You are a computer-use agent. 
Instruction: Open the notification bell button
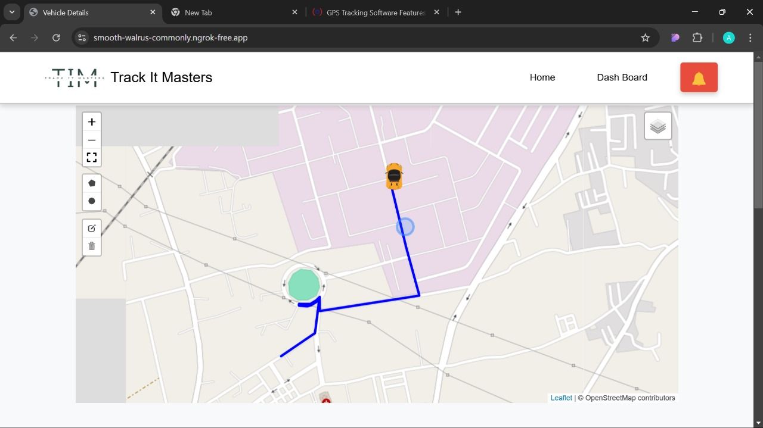(699, 77)
